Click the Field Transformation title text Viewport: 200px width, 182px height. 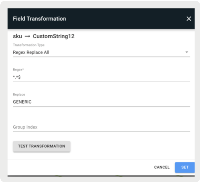[x=39, y=19]
